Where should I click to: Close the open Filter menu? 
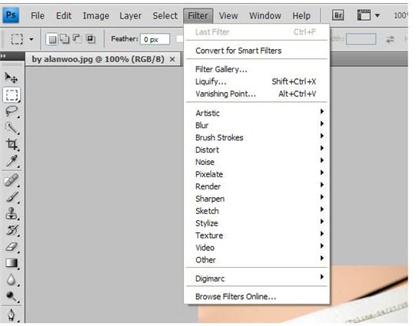pyautogui.click(x=198, y=16)
